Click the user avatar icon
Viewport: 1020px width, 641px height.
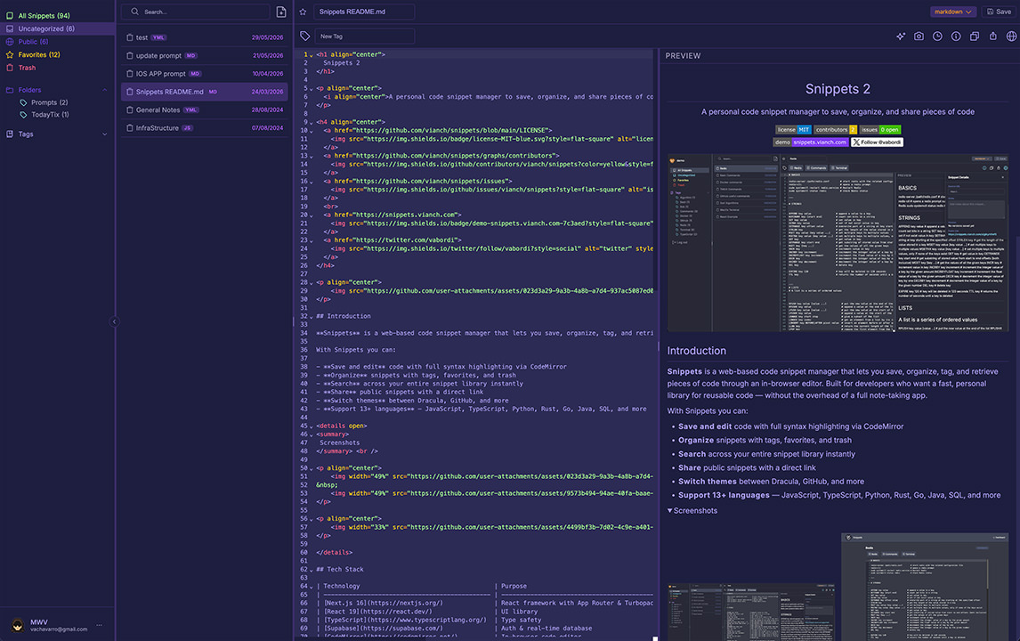18,625
